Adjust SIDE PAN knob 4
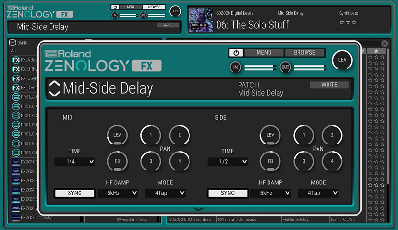Screen dimensions: 398x230 [332, 161]
